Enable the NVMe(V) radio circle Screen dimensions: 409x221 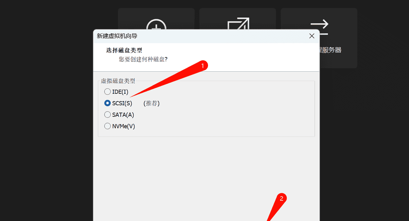click(x=107, y=126)
